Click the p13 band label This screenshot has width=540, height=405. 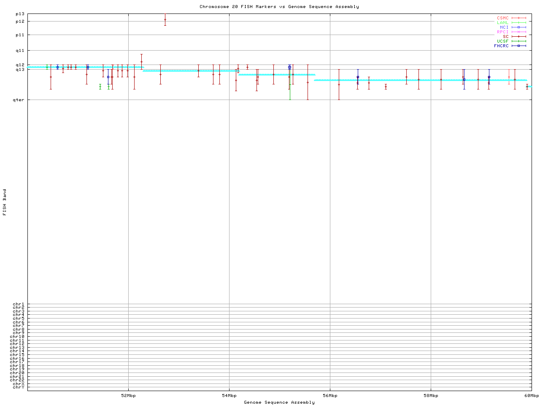[20, 14]
